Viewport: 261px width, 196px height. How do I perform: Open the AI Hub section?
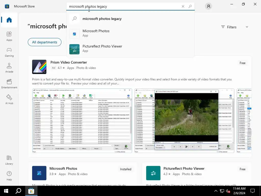9,100
